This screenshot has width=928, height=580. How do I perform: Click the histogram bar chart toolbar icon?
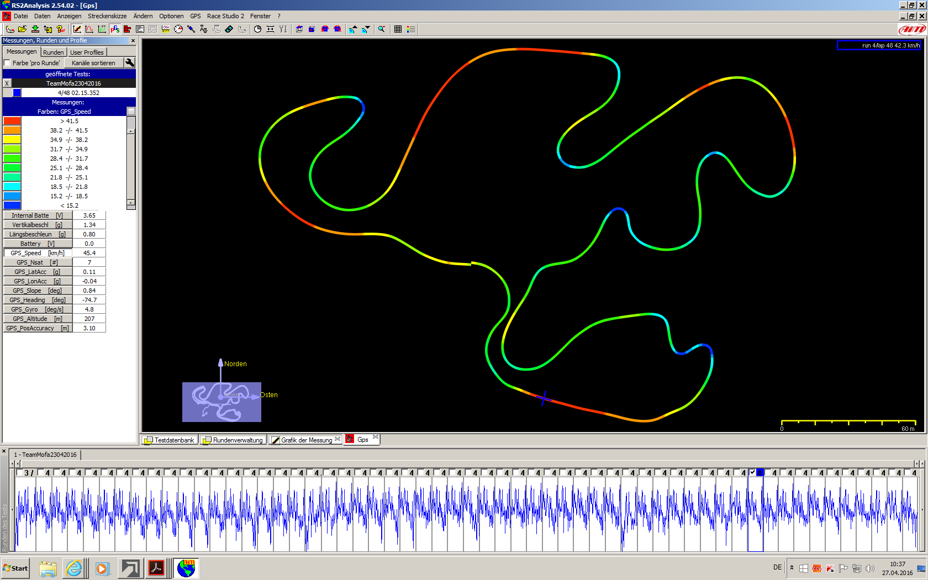coord(128,29)
